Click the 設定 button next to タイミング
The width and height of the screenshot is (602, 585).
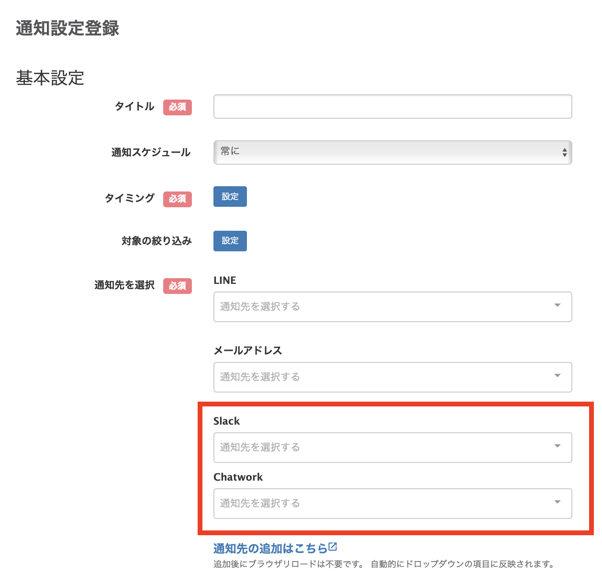230,196
